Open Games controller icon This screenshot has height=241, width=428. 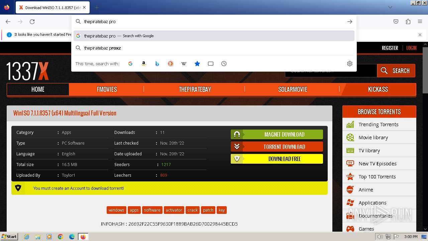350,229
